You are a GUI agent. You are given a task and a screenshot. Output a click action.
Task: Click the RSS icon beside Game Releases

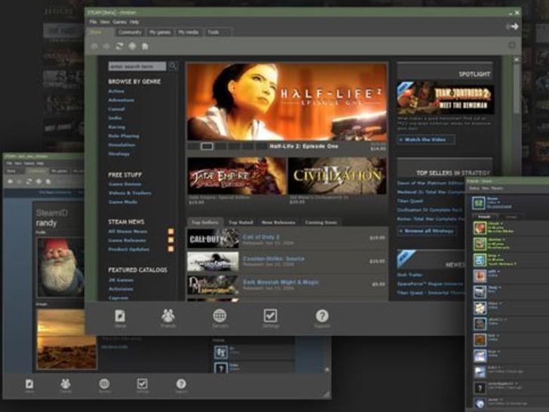click(x=171, y=240)
